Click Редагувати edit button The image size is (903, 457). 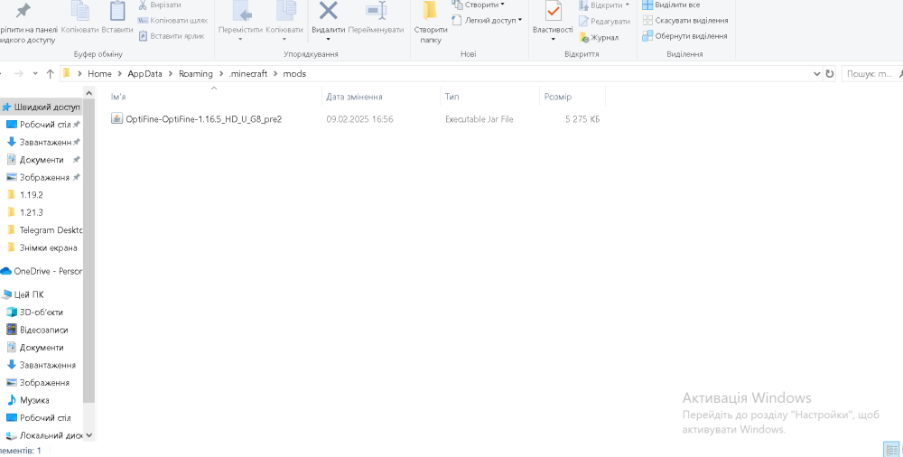[604, 22]
